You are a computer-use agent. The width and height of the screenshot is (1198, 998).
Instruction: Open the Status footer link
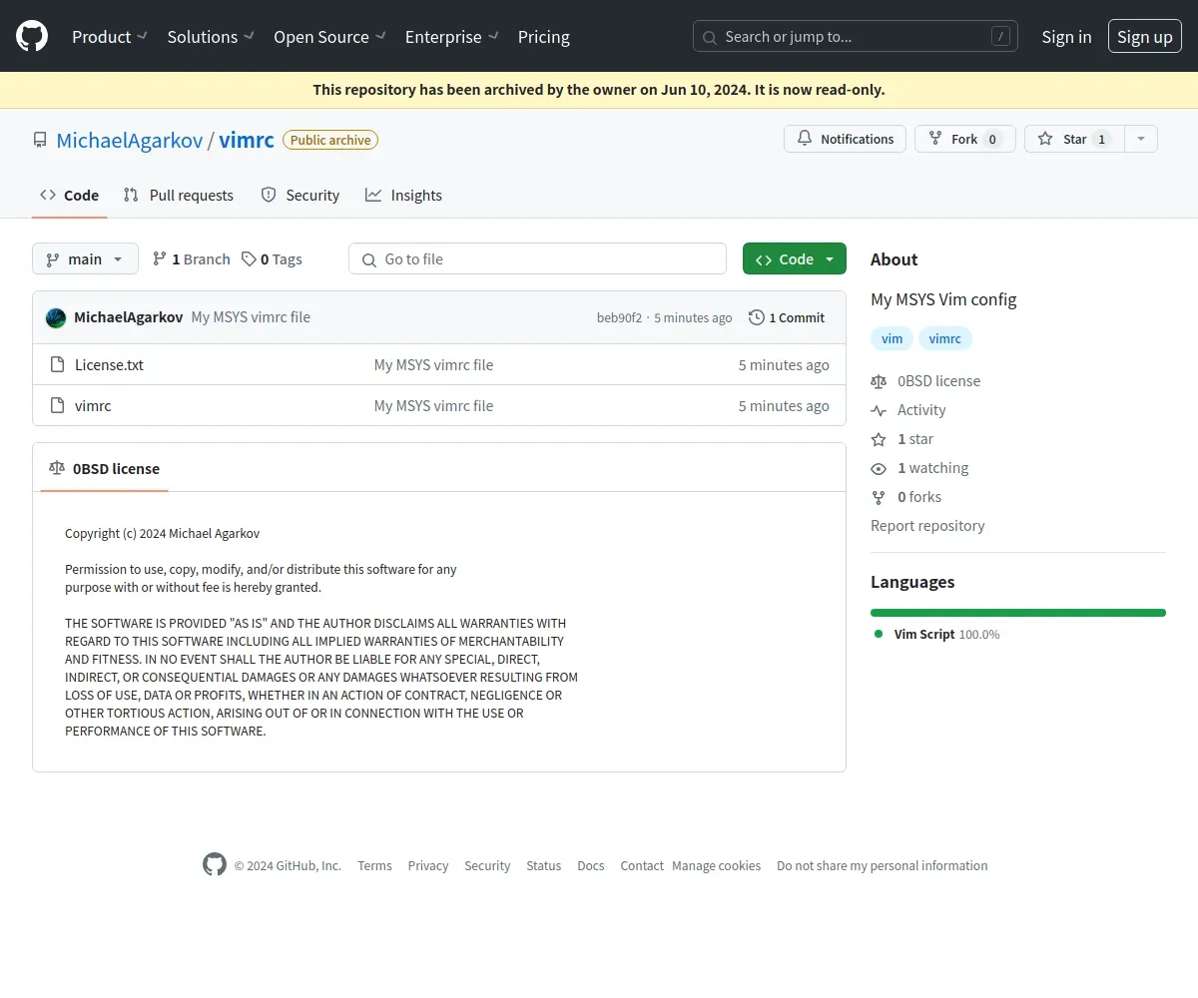[x=544, y=866]
